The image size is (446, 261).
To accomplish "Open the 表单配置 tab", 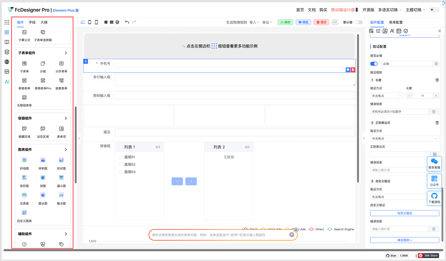I will tap(396, 22).
